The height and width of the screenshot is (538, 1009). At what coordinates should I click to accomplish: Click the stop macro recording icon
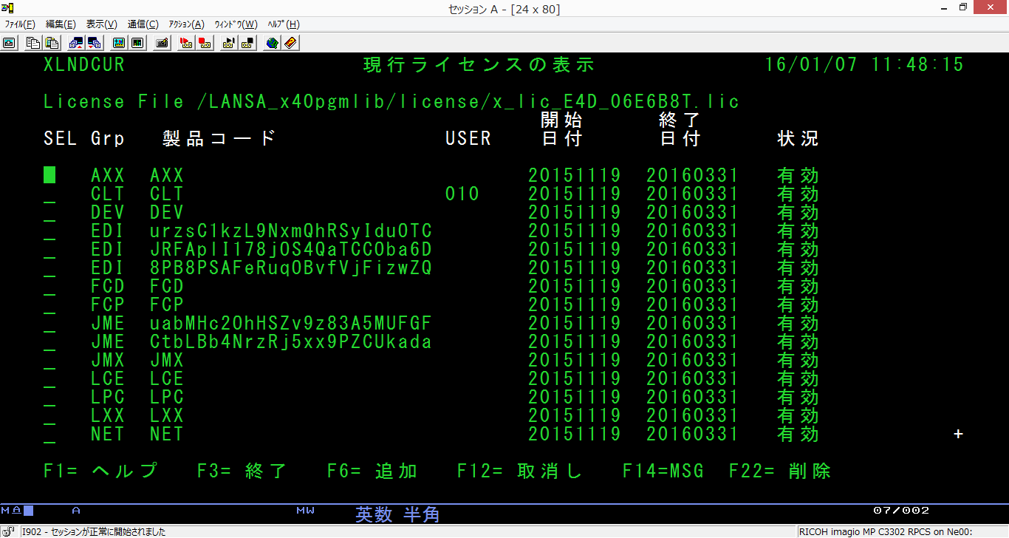pos(205,43)
